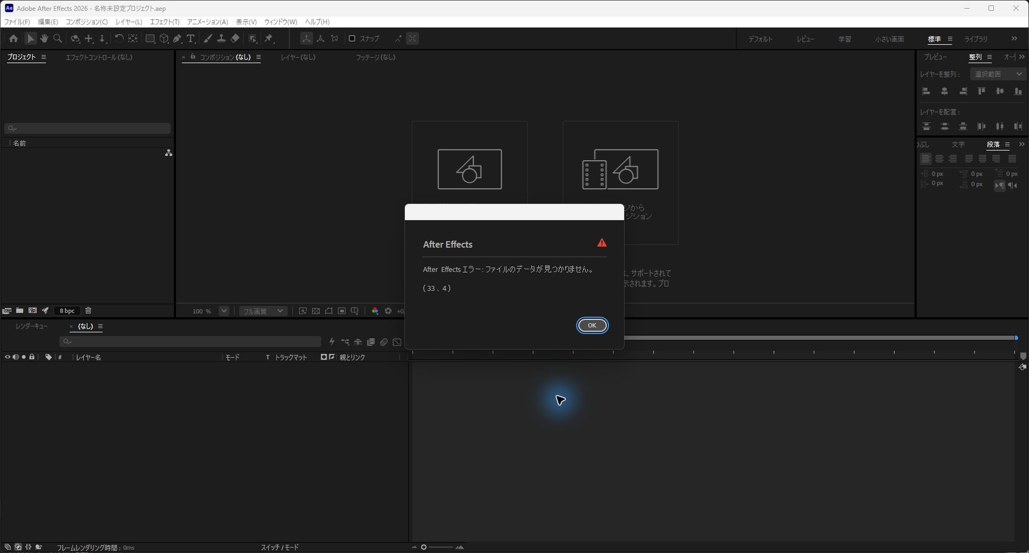Click the new folder icon in Project panel
This screenshot has height=553, width=1029.
(19, 311)
